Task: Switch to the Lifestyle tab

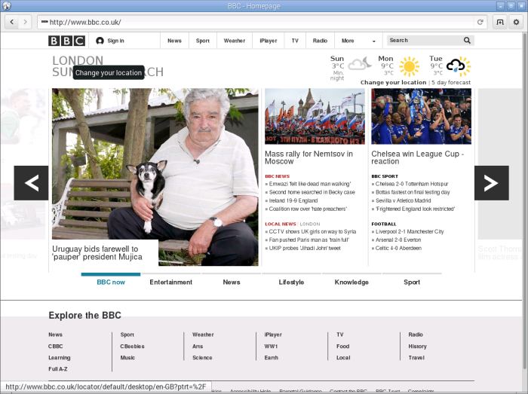Action: (291, 282)
